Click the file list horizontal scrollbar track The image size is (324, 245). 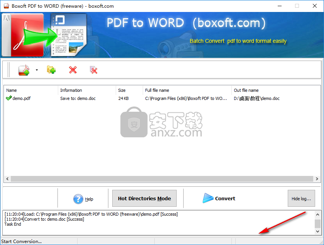[162, 179]
